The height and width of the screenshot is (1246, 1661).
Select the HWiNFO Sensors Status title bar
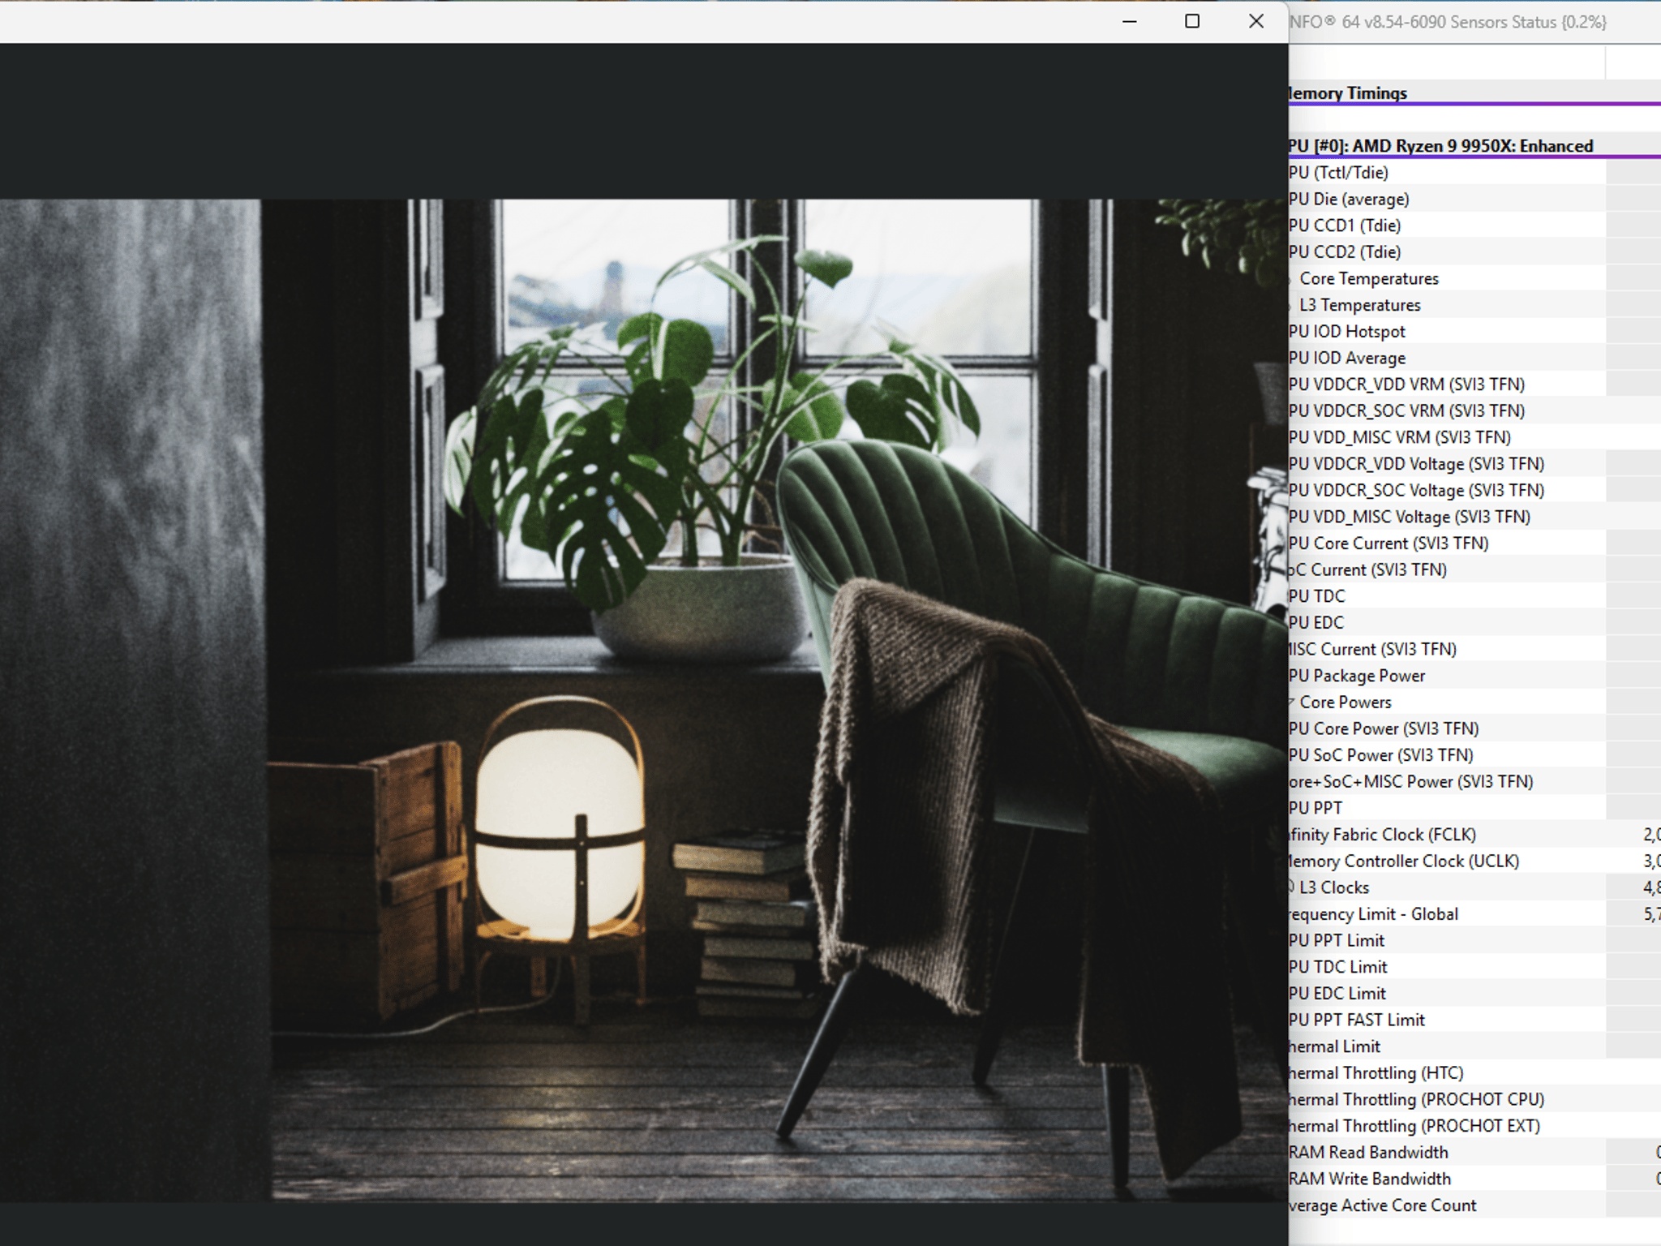[x=1474, y=22]
